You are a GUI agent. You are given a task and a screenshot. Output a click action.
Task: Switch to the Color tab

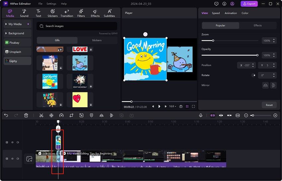[x=245, y=13]
